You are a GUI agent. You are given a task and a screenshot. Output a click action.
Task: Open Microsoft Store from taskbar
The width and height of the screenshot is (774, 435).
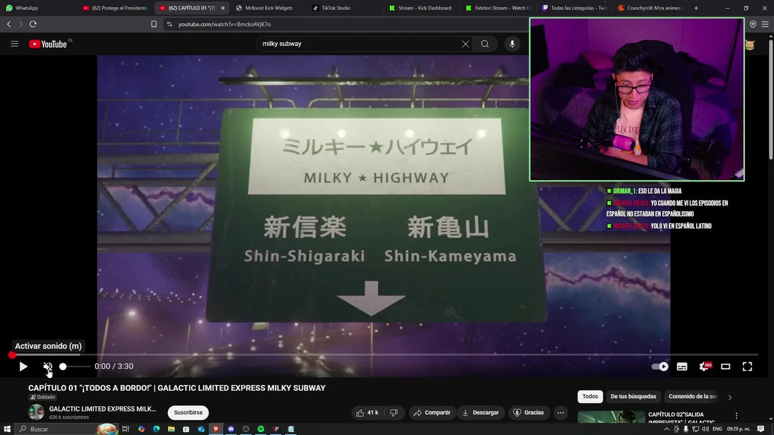(x=186, y=429)
